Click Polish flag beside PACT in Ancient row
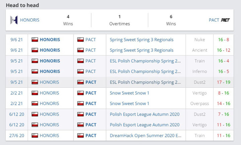241x145 pixels. 80,50
